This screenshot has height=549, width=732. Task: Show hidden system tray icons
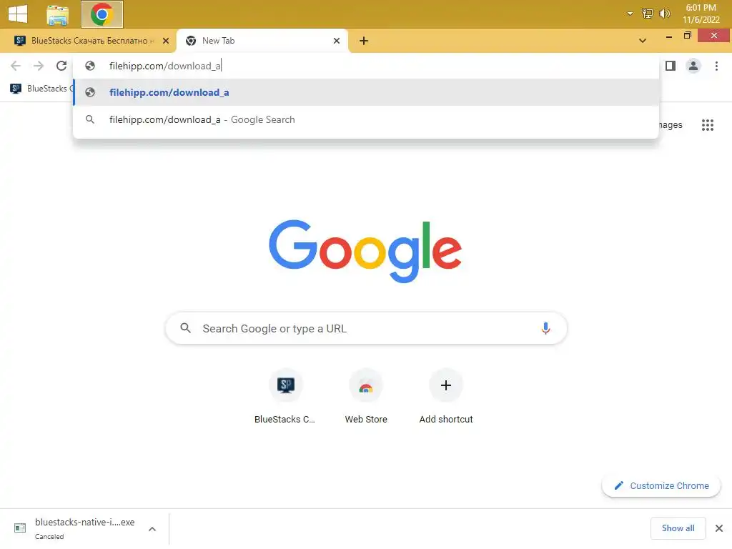coord(630,14)
